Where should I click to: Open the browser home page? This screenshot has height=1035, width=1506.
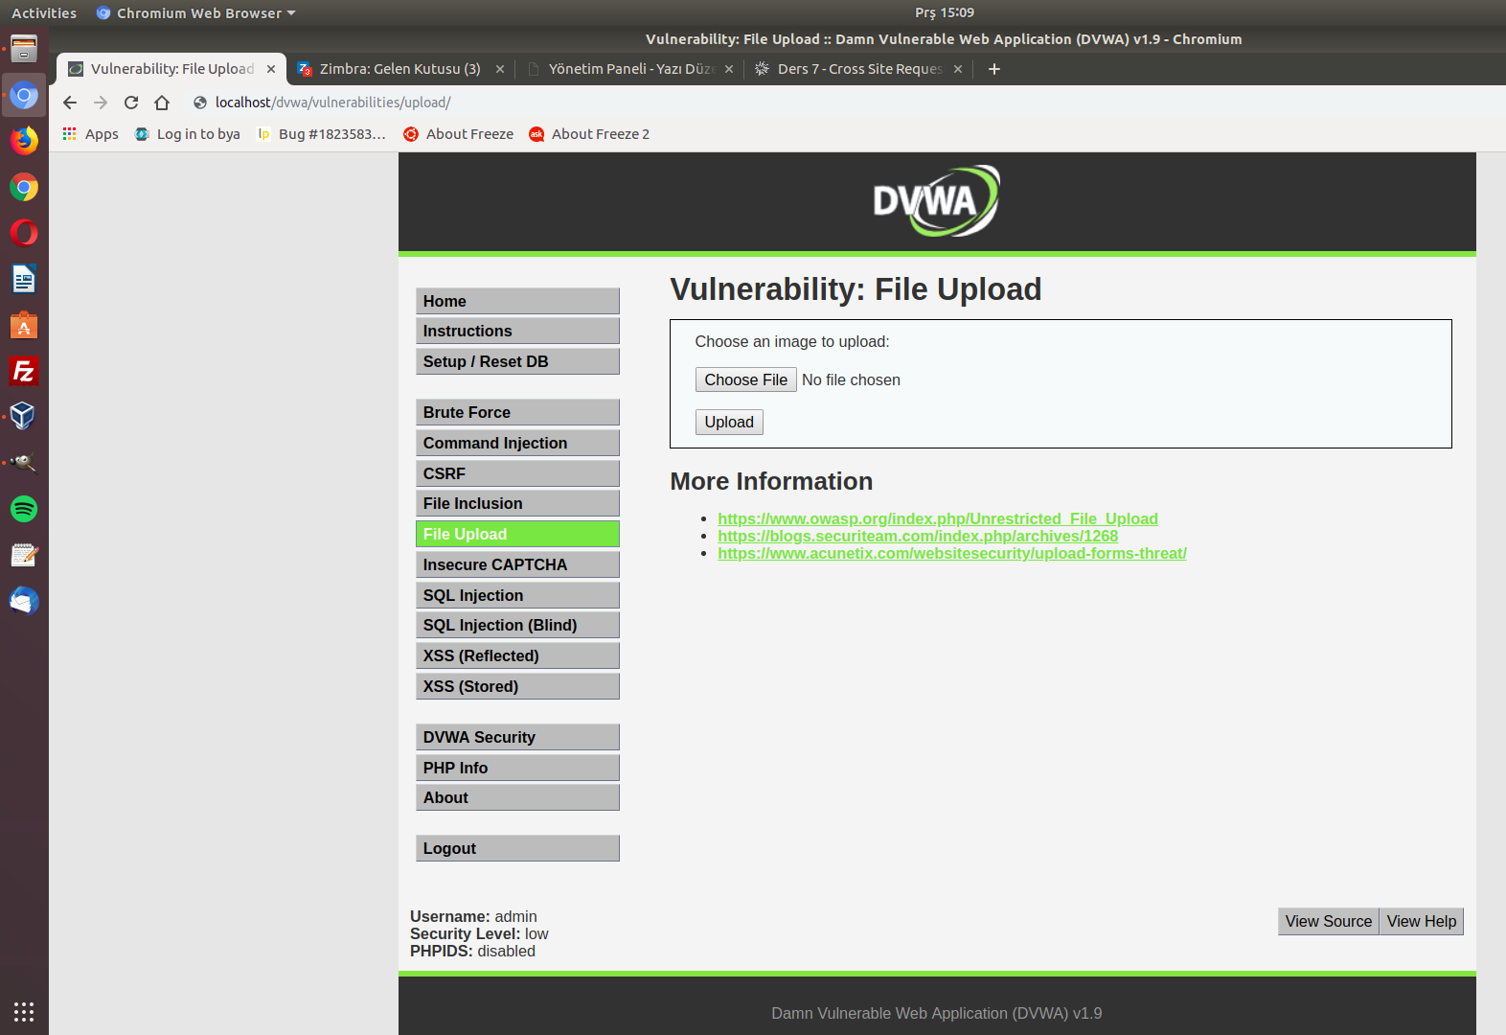point(162,103)
